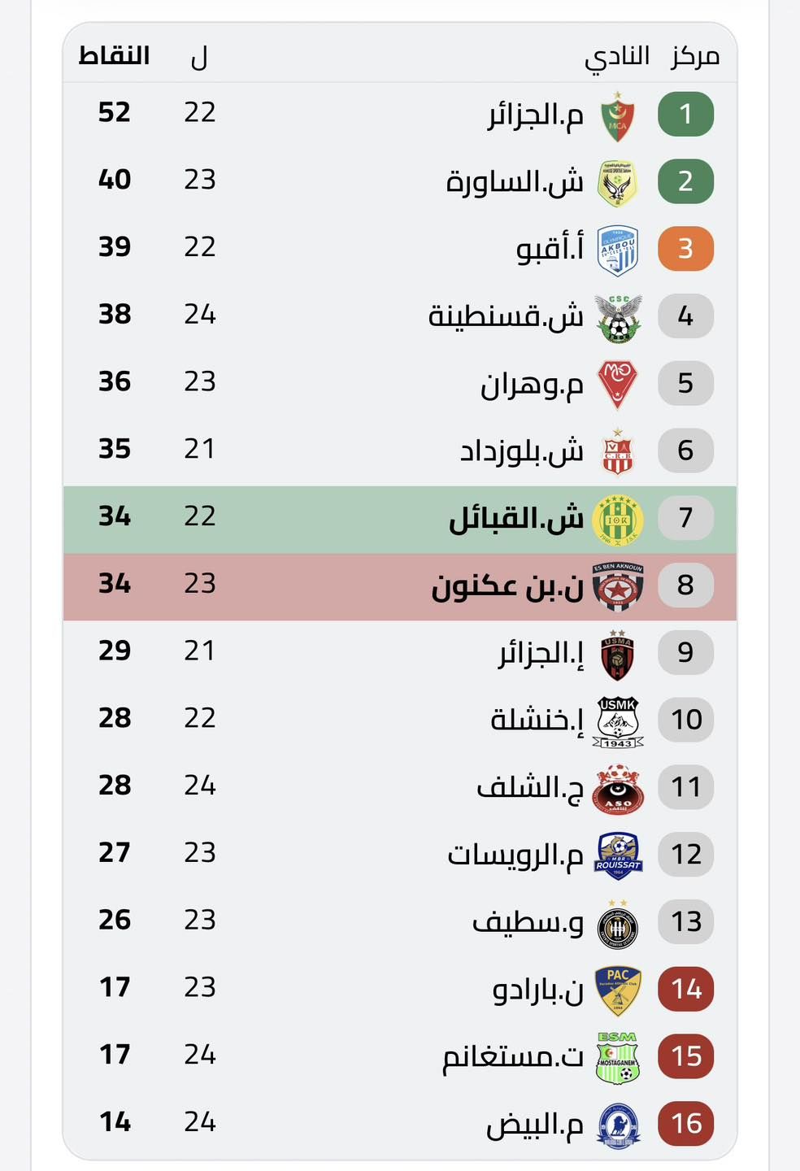Click the النقاط points column header
Screen dimensions: 800x1171
(114, 56)
